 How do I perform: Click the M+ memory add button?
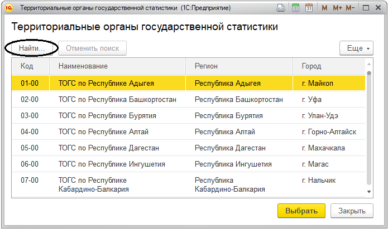click(338, 8)
